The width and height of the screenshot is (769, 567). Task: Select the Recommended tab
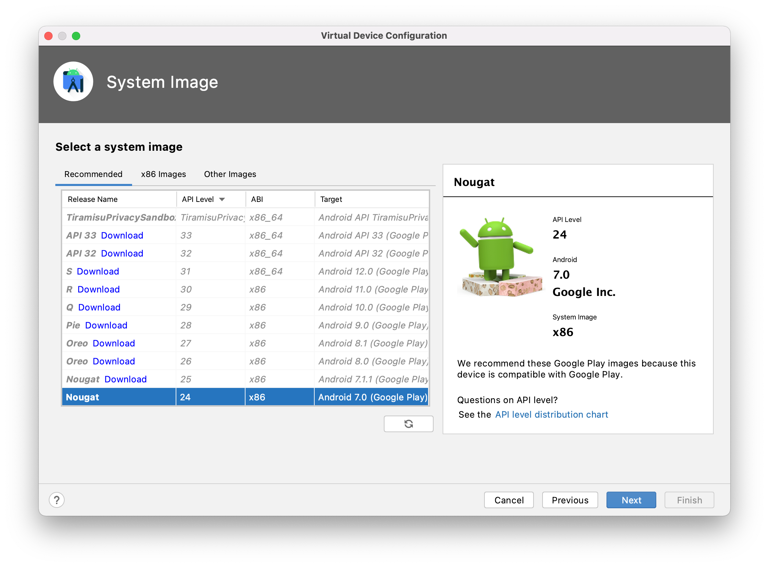93,174
